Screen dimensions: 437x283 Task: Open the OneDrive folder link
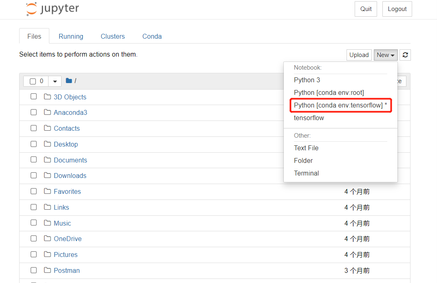(68, 239)
